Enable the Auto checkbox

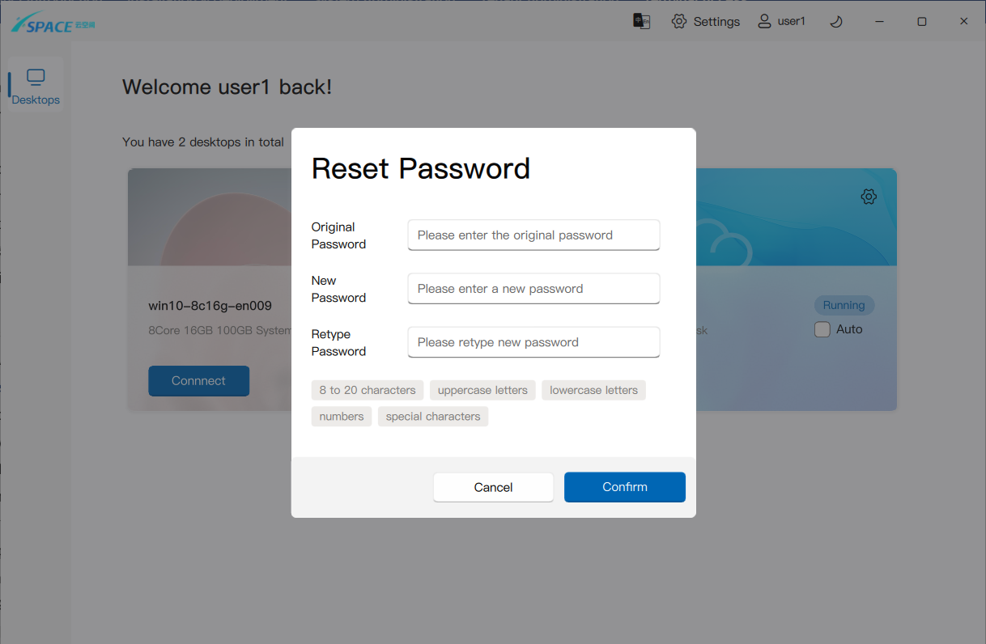click(x=822, y=329)
